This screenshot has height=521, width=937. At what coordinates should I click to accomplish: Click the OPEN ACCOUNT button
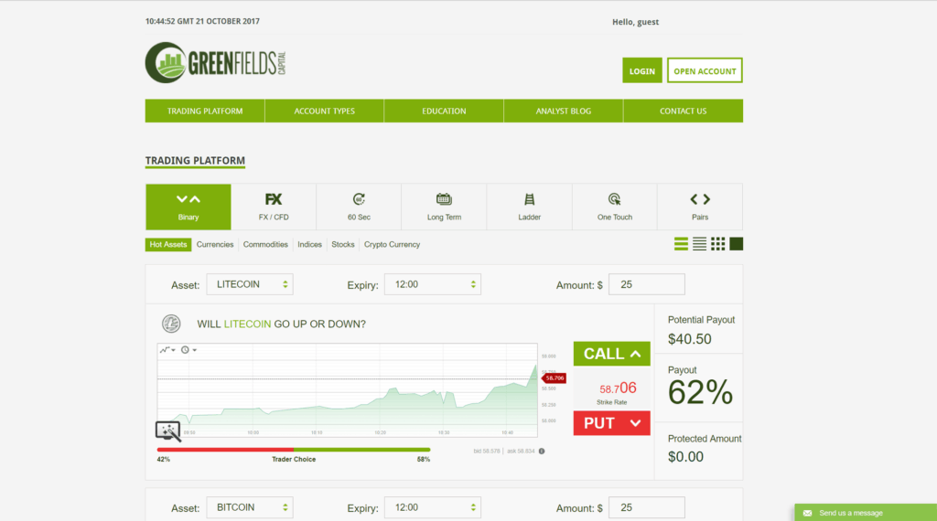pos(705,70)
